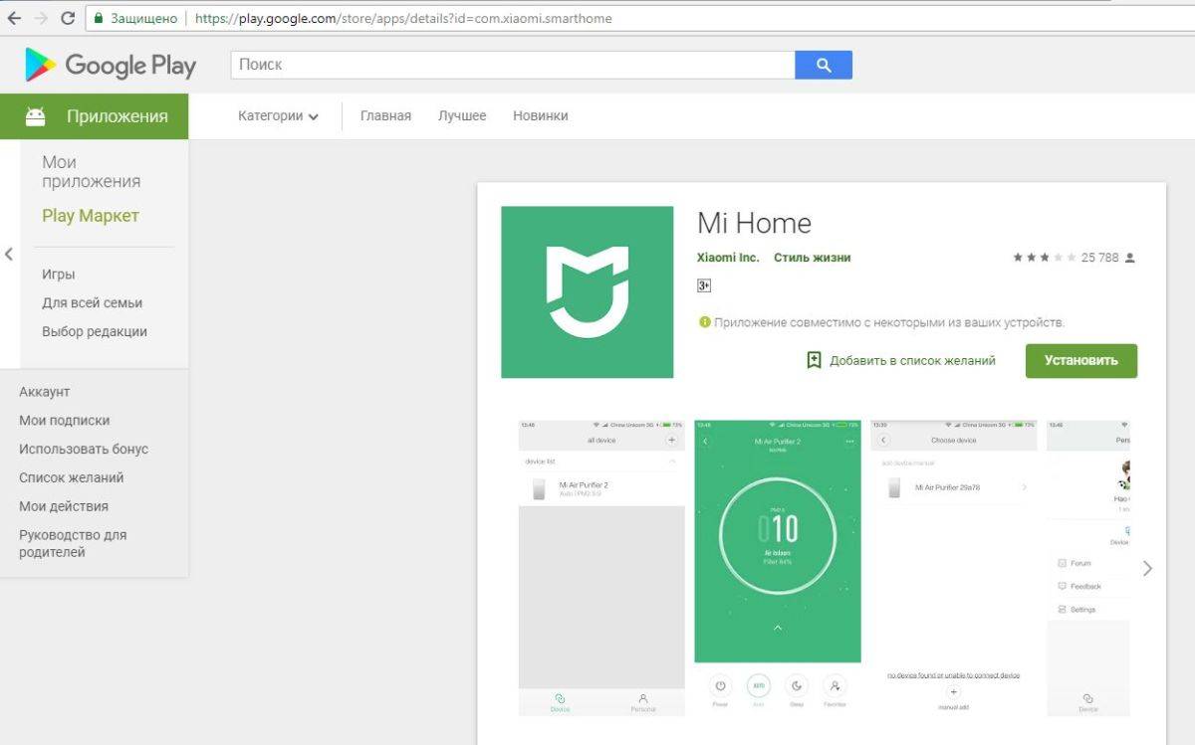Screen dimensions: 1195x745
Task: Open the Стиль жизни category link
Action: [812, 258]
